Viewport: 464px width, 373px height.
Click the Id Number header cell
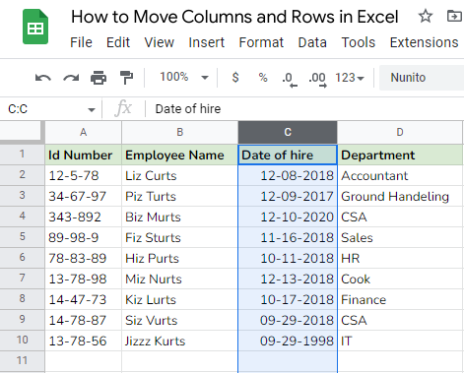[x=84, y=155]
